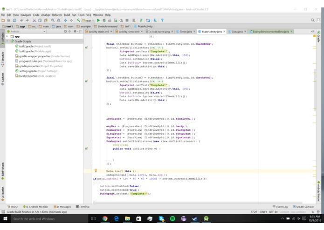Close the MainActivity.java tab

(224, 32)
